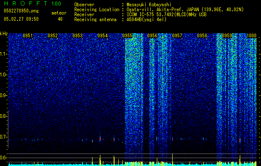Select the version number 1.0.0
261x166 pixels.
(56, 3)
